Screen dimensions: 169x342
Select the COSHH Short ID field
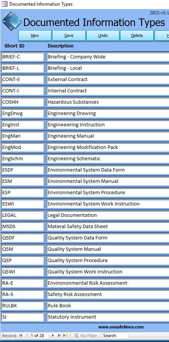[x=23, y=102]
